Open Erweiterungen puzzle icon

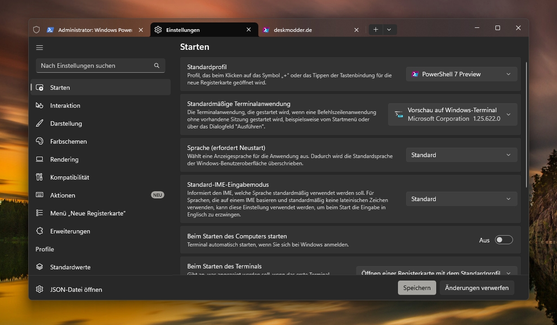(x=40, y=231)
